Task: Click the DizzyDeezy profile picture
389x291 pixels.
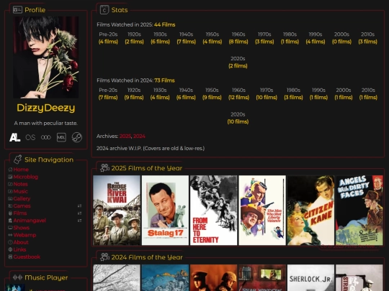Action: (x=46, y=57)
